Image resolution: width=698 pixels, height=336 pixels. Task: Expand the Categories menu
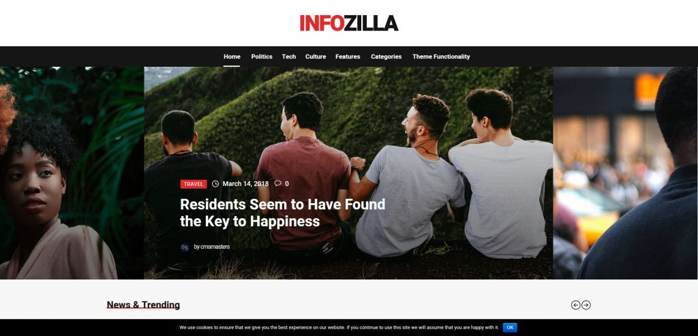(x=386, y=57)
